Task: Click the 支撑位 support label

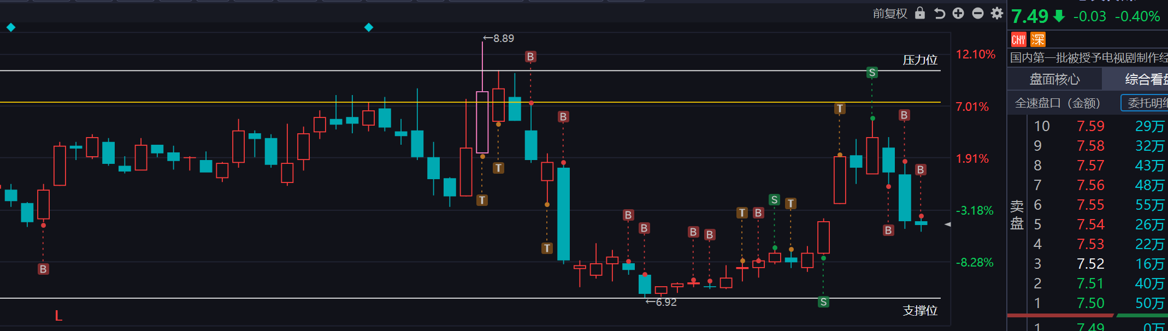Action: [x=920, y=311]
